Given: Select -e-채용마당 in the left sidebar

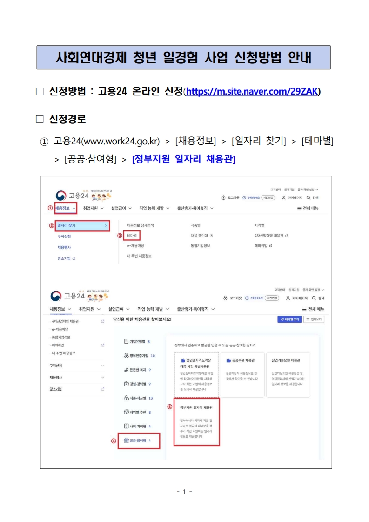Looking at the screenshot, I should pyautogui.click(x=59, y=329).
